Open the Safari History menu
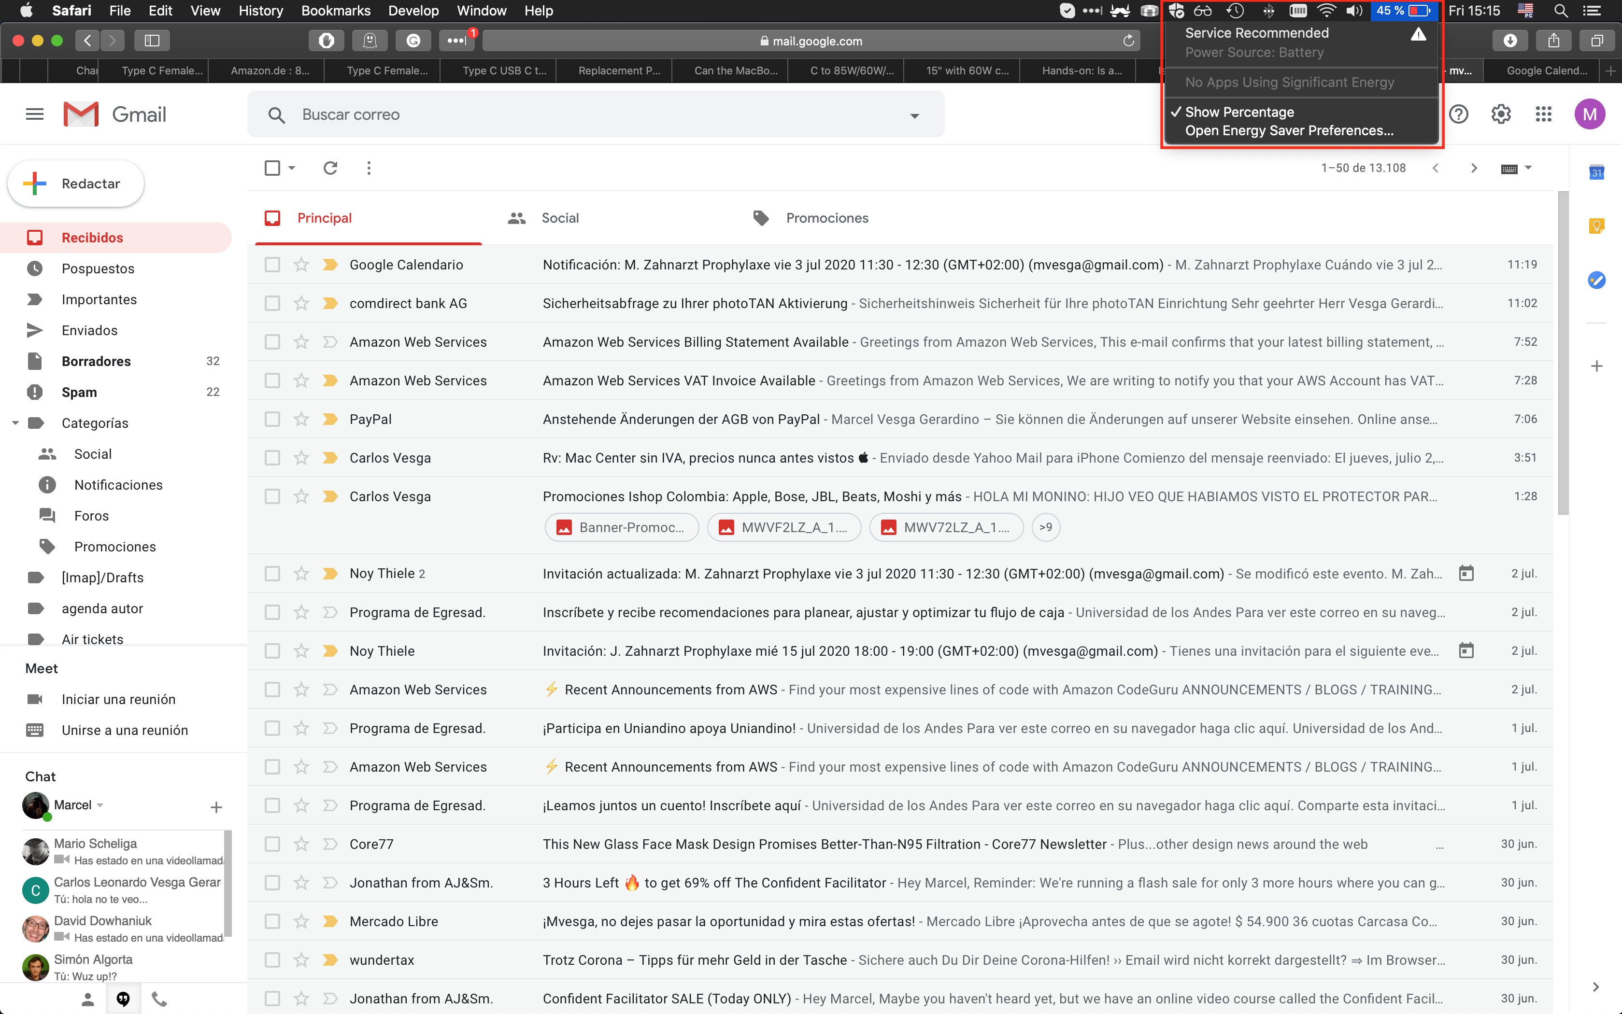Image resolution: width=1622 pixels, height=1014 pixels. click(260, 11)
